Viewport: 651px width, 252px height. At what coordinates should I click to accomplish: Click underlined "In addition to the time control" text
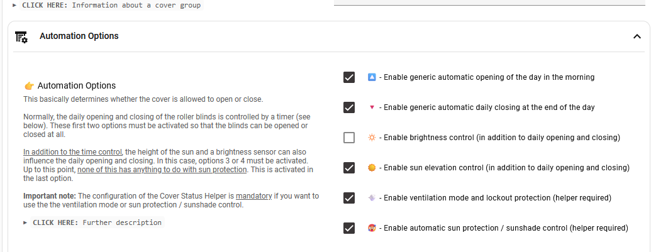click(x=72, y=152)
